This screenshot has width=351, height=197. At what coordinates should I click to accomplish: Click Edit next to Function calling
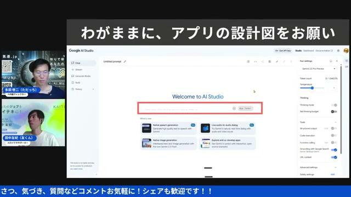click(x=326, y=142)
